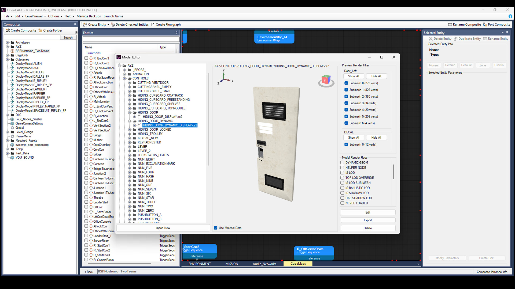The image size is (515, 289).
Task: Toggle the Use Material Data checkbox
Action: tap(216, 228)
